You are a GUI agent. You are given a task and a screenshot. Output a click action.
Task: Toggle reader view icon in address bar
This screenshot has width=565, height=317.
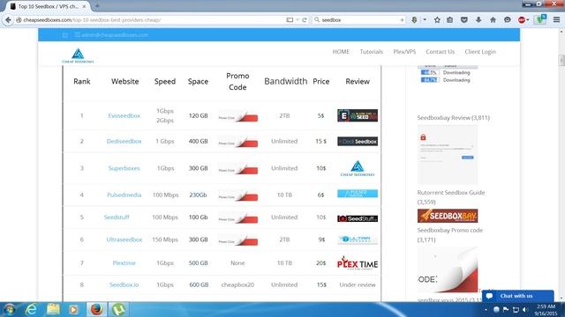290,19
